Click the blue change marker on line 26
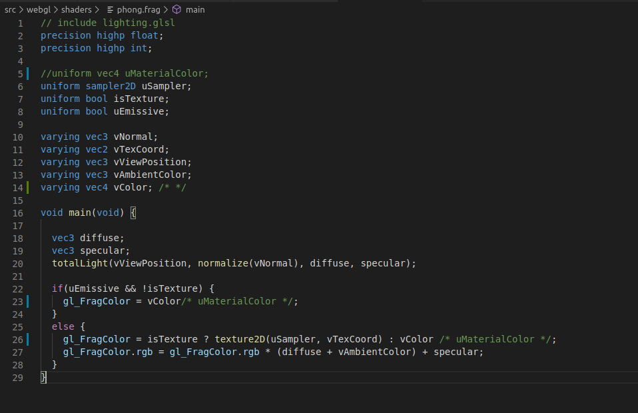The height and width of the screenshot is (413, 638). [28, 339]
